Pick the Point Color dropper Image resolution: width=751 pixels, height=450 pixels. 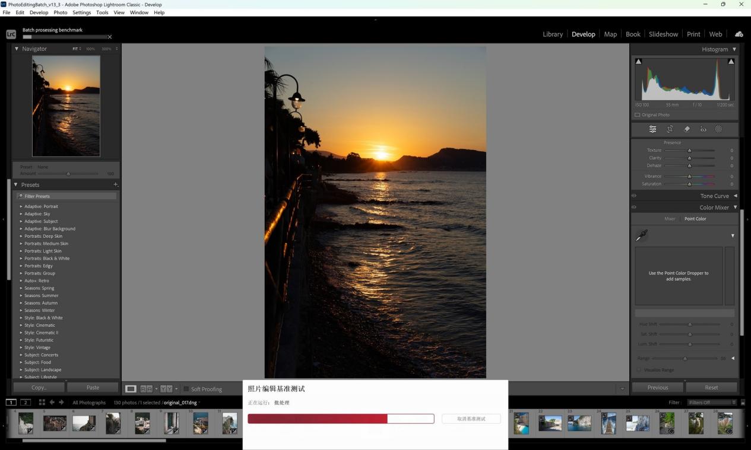tap(641, 236)
